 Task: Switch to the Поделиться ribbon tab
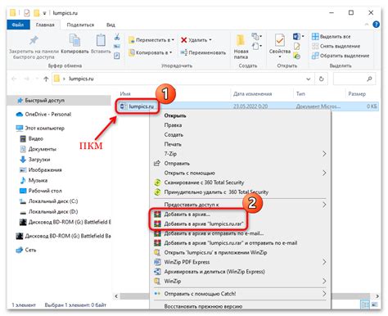[x=80, y=25]
